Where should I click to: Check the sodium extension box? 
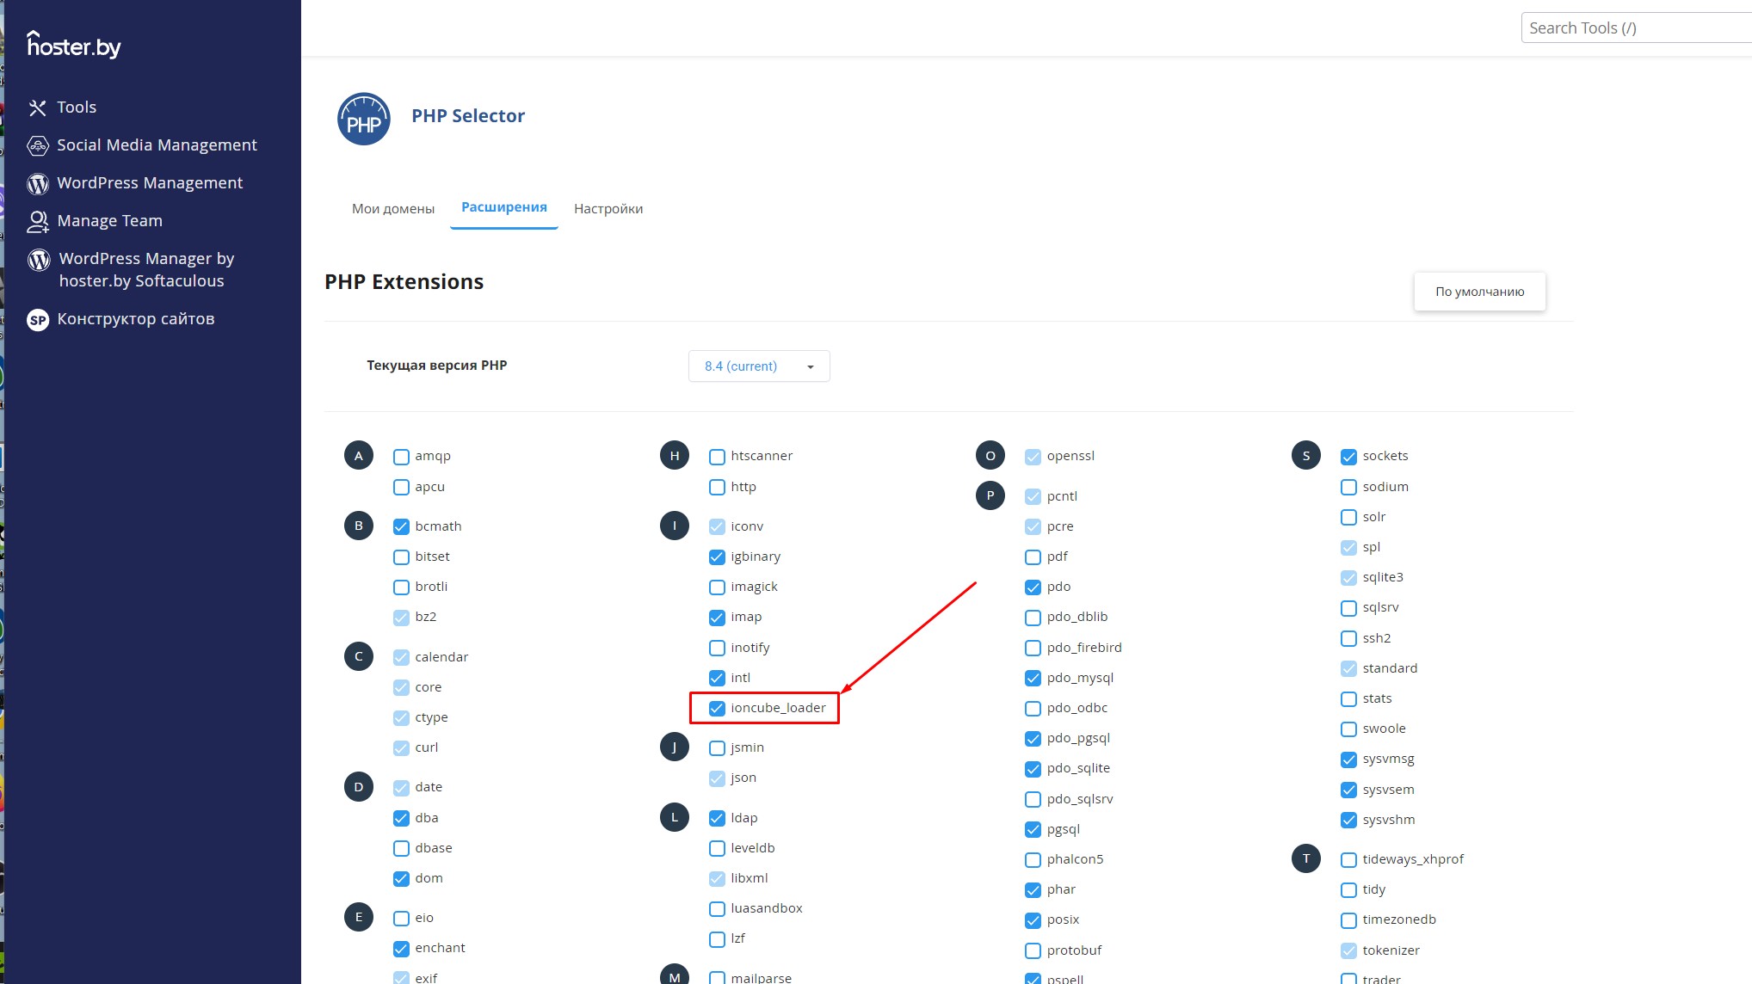point(1348,487)
